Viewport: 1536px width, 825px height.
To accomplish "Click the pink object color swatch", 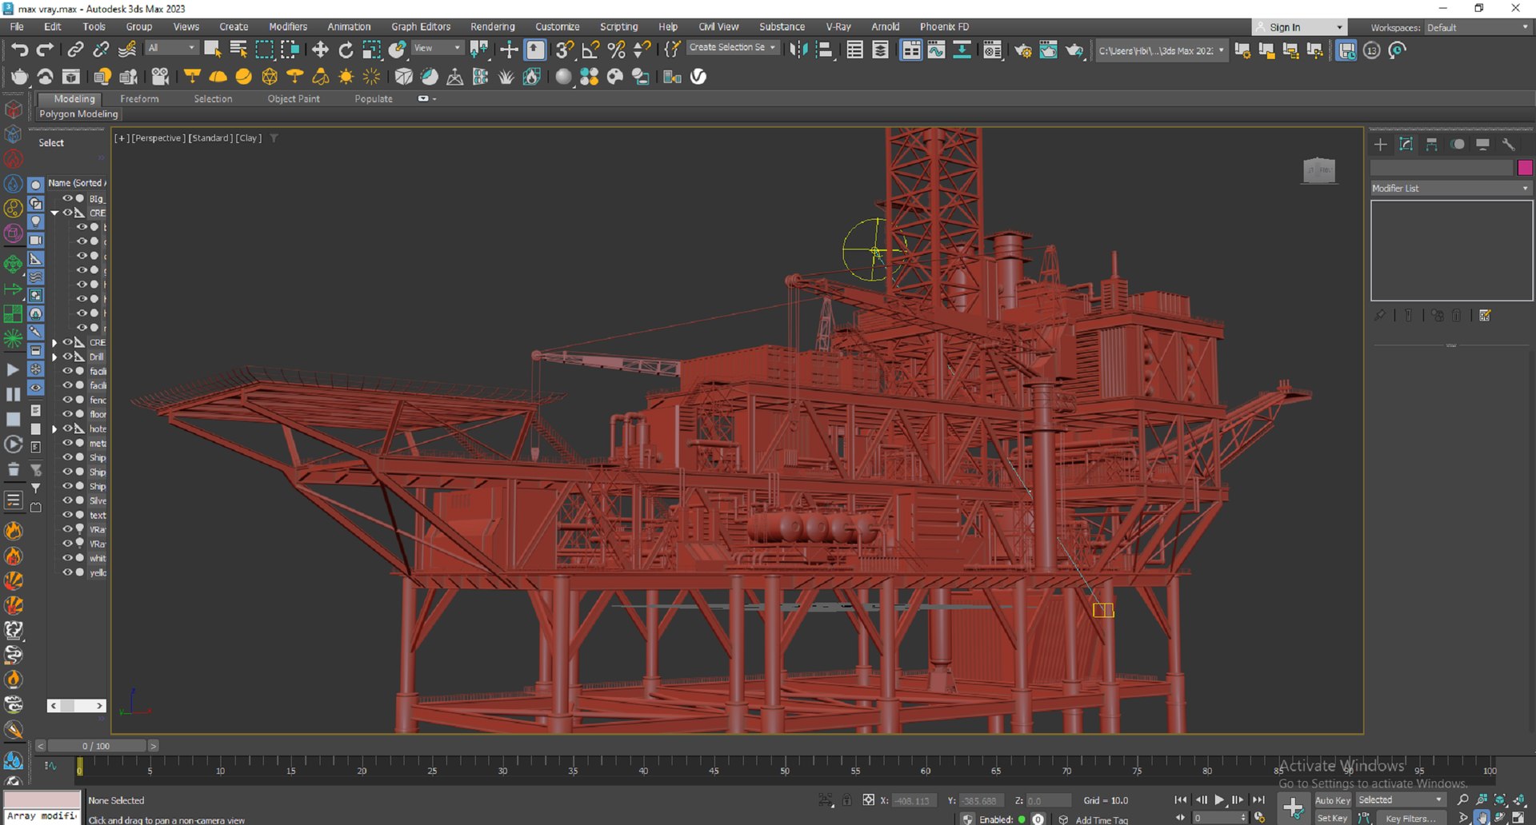I will tap(1525, 167).
